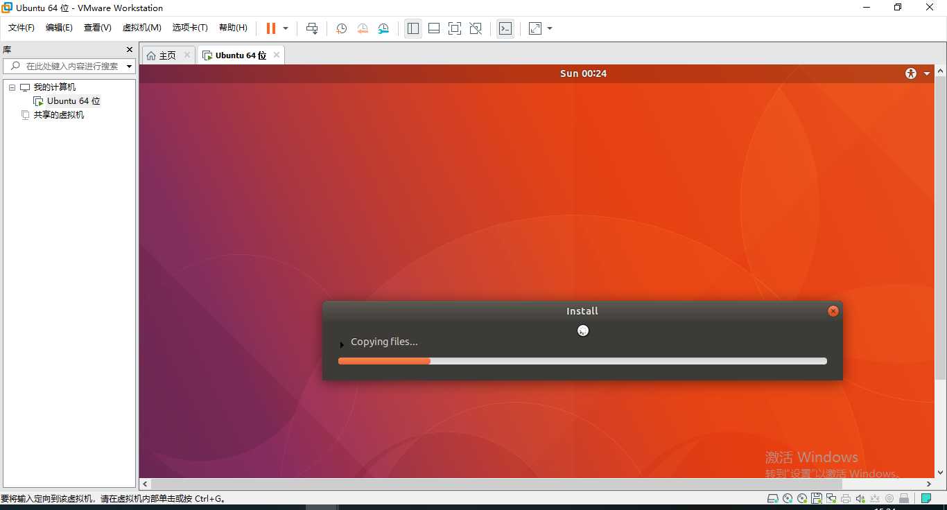Open the library search dropdown arrow

(130, 67)
